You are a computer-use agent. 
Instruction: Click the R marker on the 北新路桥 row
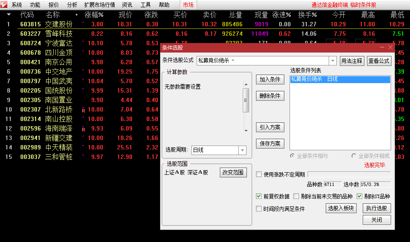coord(83,110)
